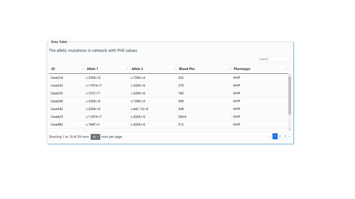The width and height of the screenshot is (355, 199).
Task: Click the Blood Phe header label
Action: [x=187, y=69]
